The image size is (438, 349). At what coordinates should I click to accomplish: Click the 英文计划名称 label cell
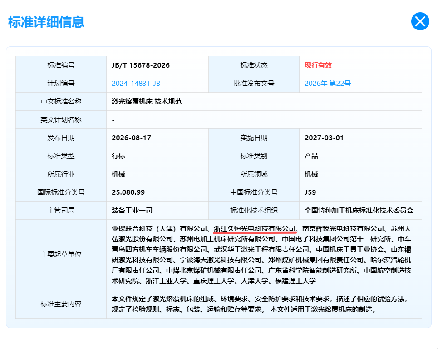click(61, 120)
